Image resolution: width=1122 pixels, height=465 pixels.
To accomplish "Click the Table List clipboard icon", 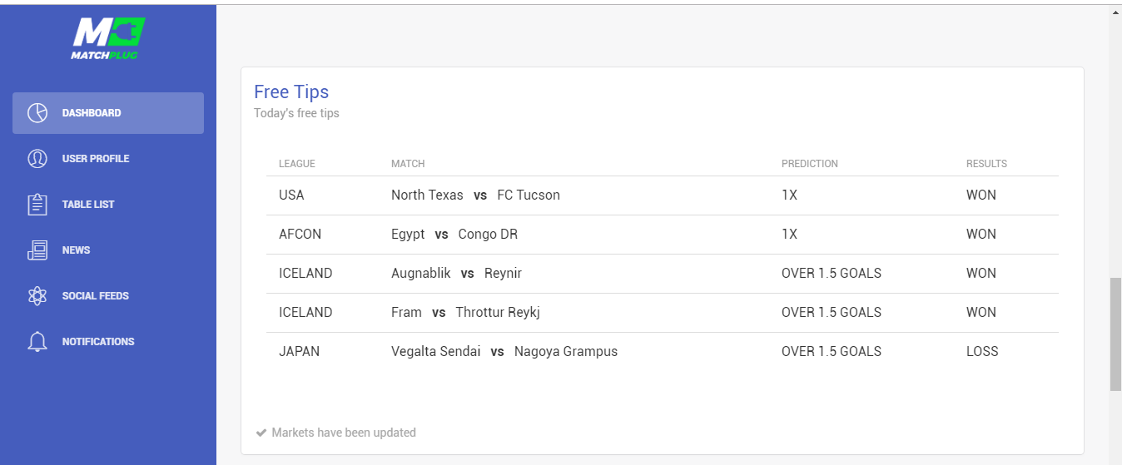I will coord(37,205).
